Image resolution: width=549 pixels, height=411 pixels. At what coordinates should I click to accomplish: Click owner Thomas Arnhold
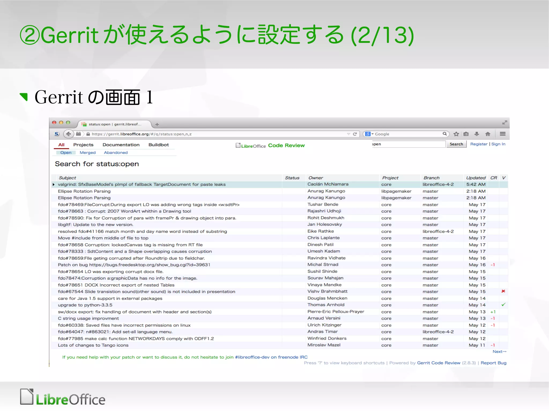coord(326,305)
